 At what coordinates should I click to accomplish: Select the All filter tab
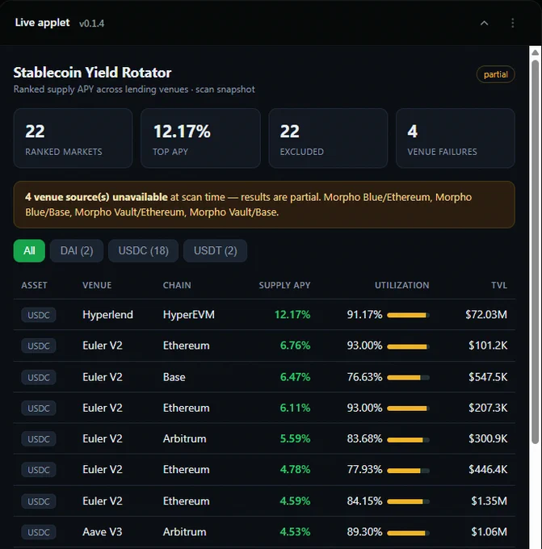(x=29, y=251)
